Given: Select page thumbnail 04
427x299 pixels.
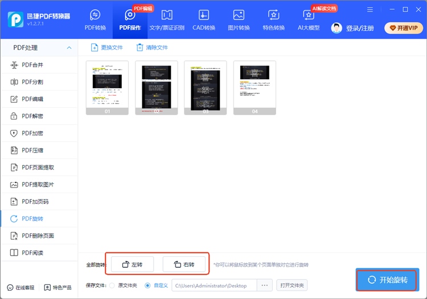Looking at the screenshot, I should tap(254, 88).
